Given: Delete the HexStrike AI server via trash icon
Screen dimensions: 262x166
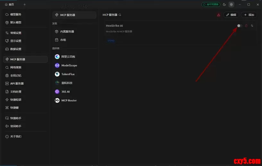Looking at the screenshot, I should (246, 26).
